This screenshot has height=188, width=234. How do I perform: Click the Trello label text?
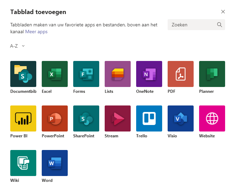(142, 136)
